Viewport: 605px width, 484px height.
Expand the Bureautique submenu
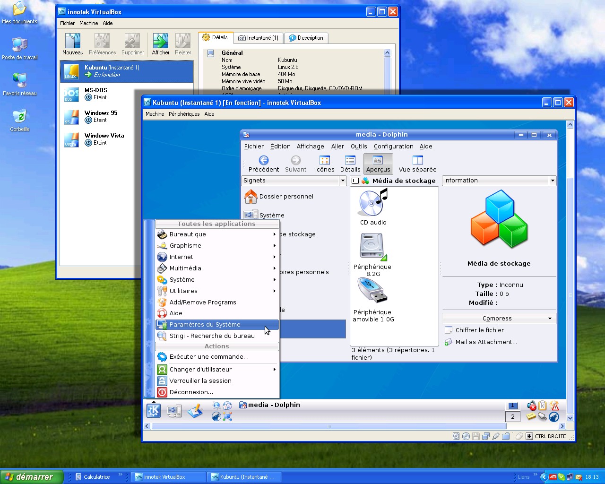click(x=217, y=234)
